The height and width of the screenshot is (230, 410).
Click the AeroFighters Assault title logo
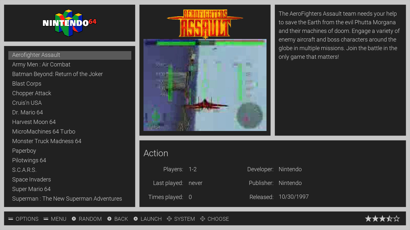205,24
